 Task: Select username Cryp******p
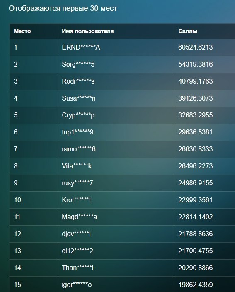click(78, 115)
